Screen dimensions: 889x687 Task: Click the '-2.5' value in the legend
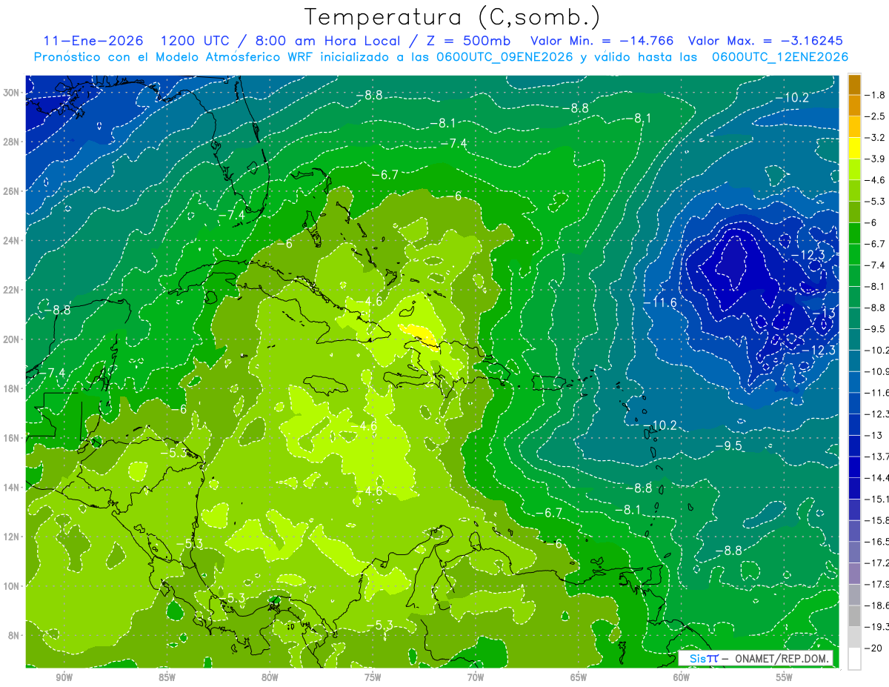[x=875, y=116]
